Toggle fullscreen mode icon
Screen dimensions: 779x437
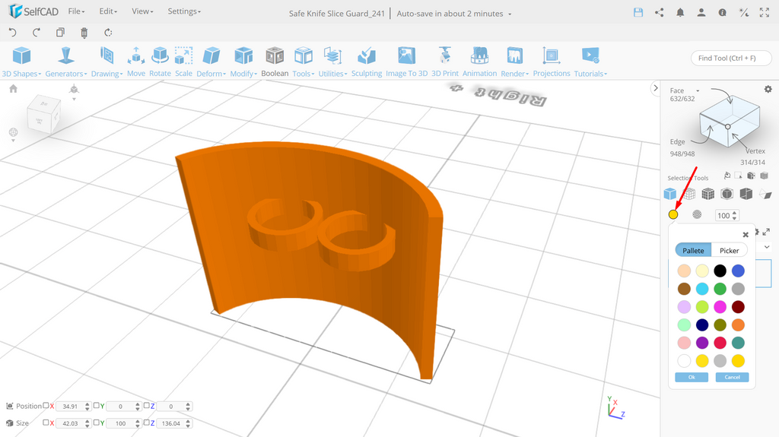(x=765, y=13)
